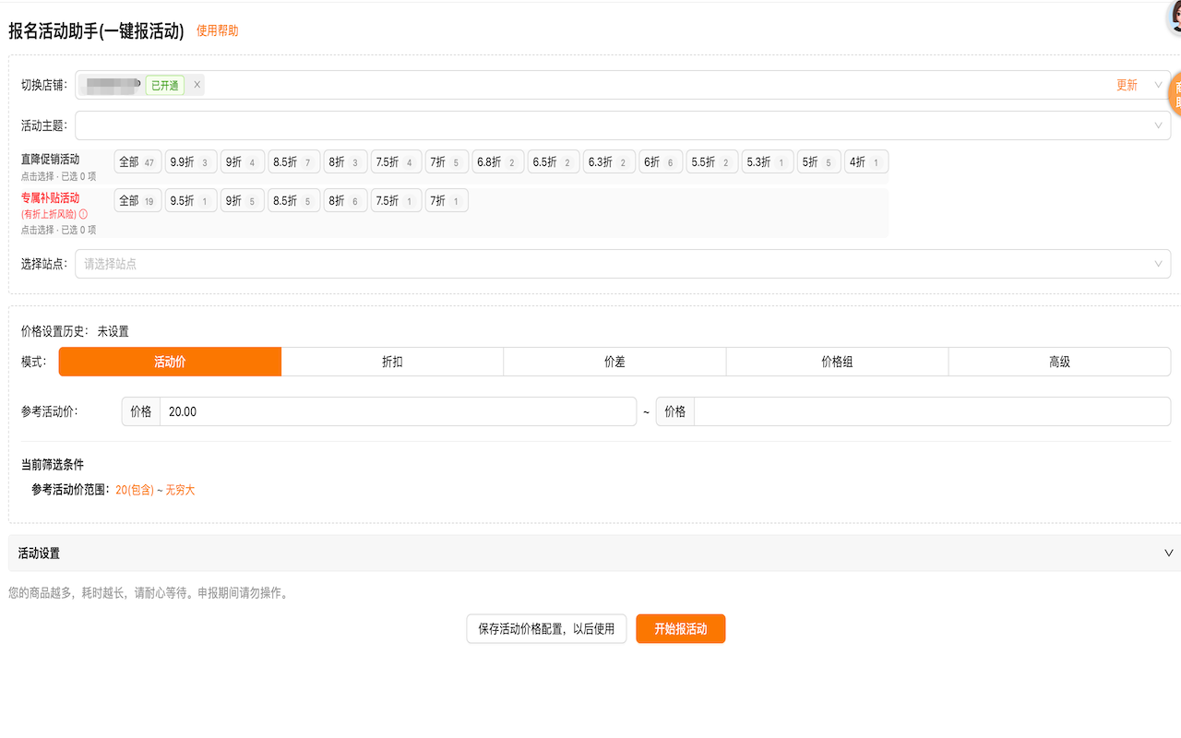Open the 使用帮助 link
This screenshot has width=1181, height=738.
(218, 30)
